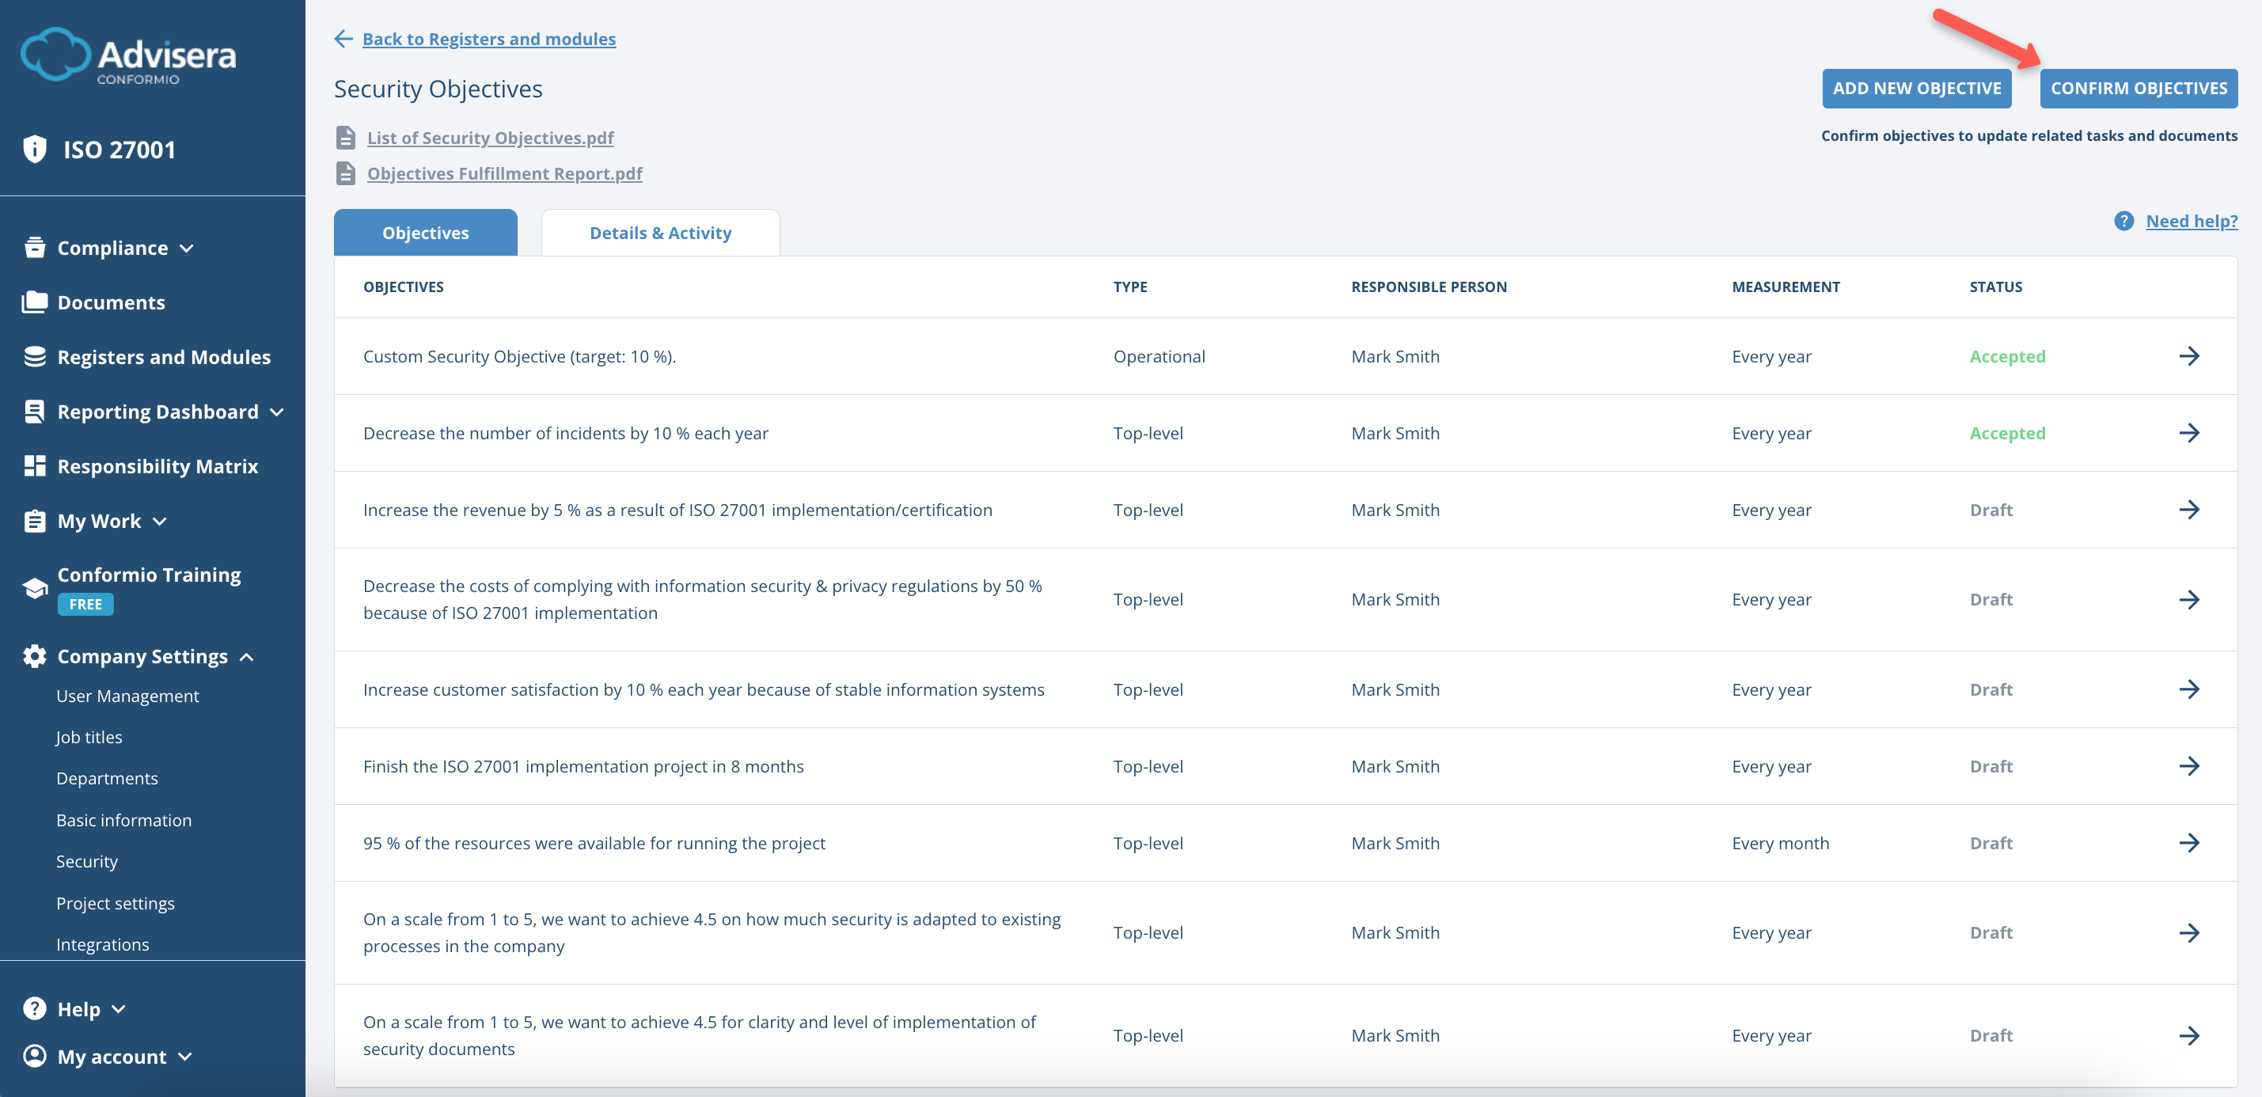Screen dimensions: 2262x1097
Task: Click the Registers and Modules stack icon
Action: [34, 357]
